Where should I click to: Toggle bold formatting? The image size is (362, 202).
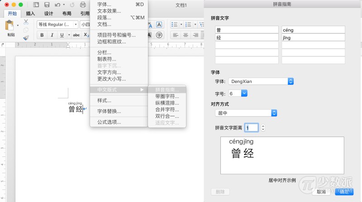[42, 35]
